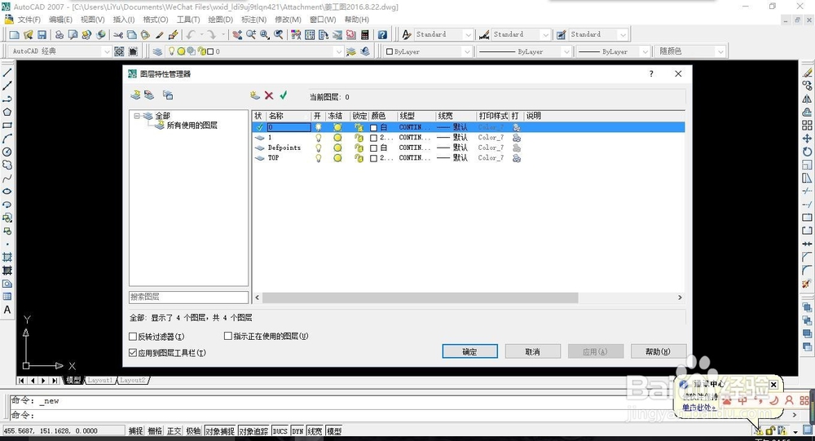Viewport: 815px width, 441px height.
Task: Click the Layer Previous icon in layers toolbar
Action: (365, 51)
